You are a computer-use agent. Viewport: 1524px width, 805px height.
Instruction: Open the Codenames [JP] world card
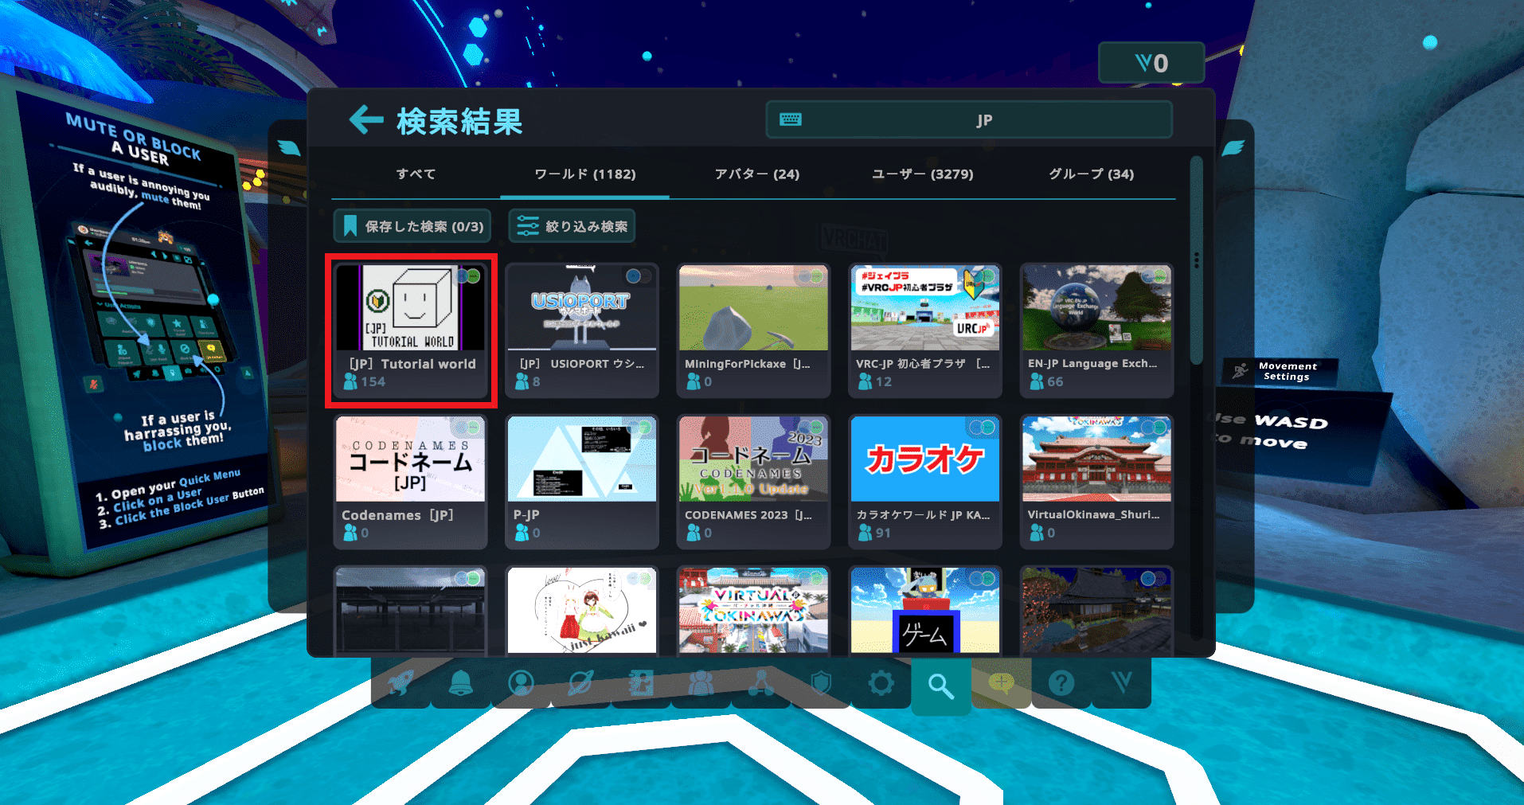(x=411, y=482)
